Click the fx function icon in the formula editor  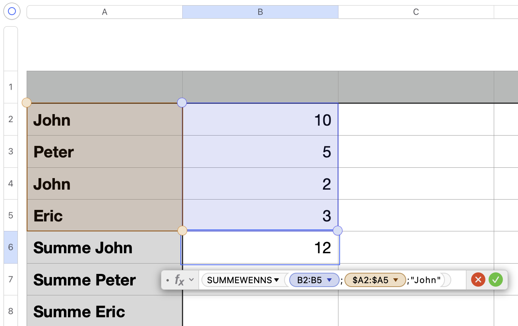[180, 280]
